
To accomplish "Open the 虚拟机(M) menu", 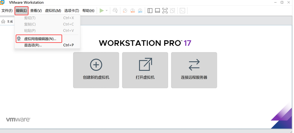I will pos(53,11).
